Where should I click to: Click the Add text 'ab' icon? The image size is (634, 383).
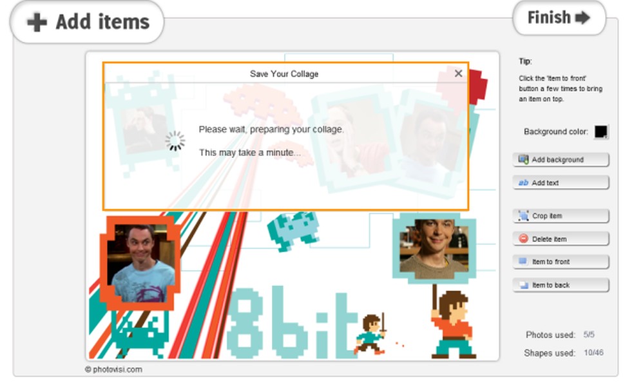[523, 182]
